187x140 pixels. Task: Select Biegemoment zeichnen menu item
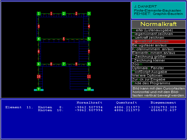pos(158,34)
